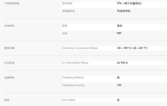Viewport: 167px width, 106px height.
Task: Select the 材料 attribute label
Action: point(65,33)
